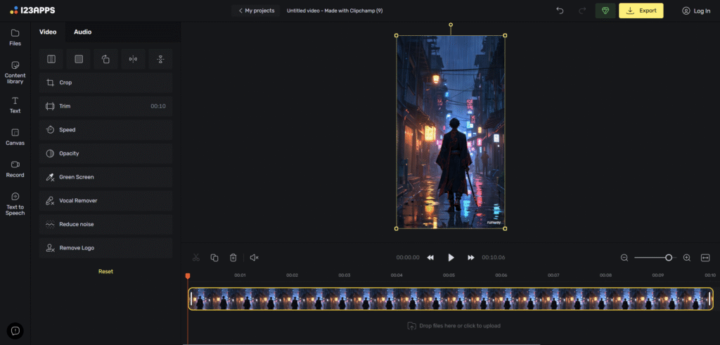720x345 pixels.
Task: Flip the video horizontally
Action: coord(133,59)
